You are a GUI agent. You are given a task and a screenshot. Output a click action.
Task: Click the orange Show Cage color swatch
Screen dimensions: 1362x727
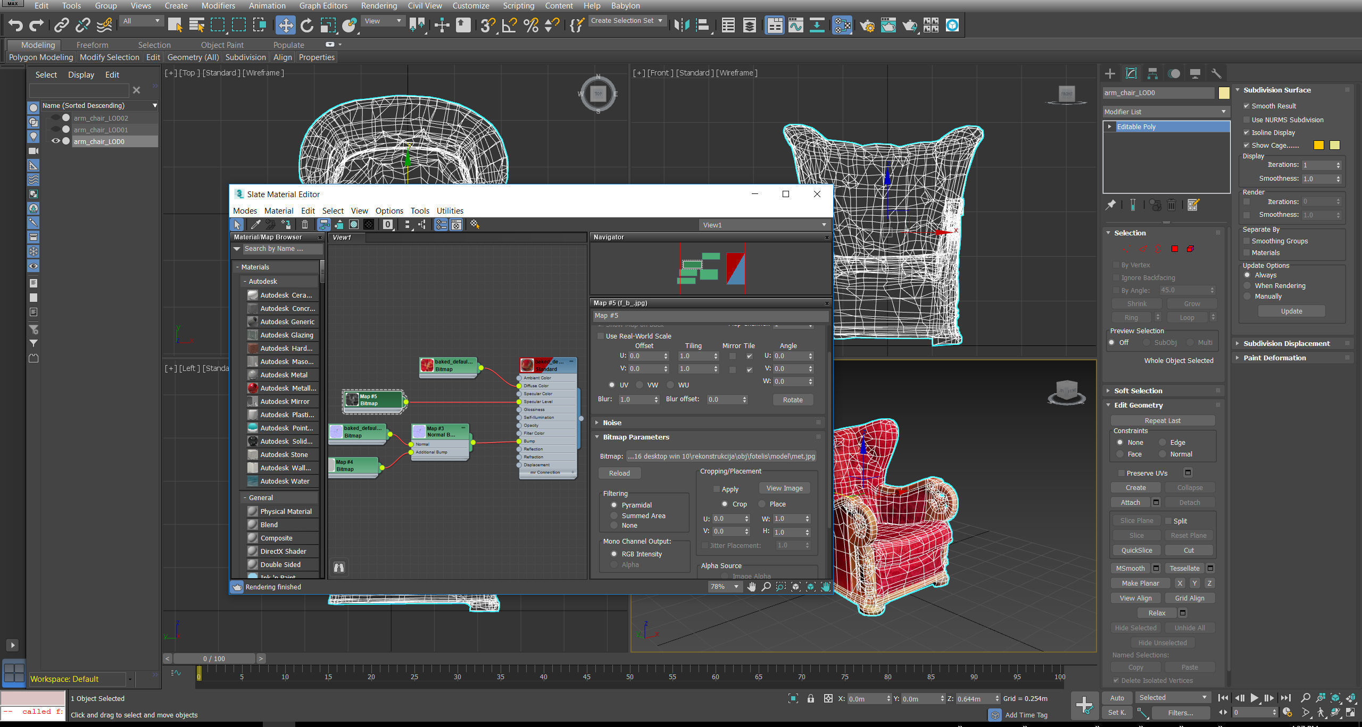pyautogui.click(x=1318, y=145)
